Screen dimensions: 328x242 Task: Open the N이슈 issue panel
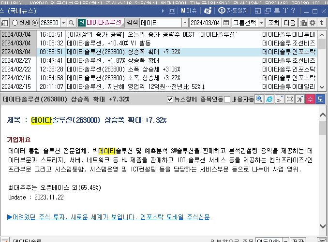point(189,11)
